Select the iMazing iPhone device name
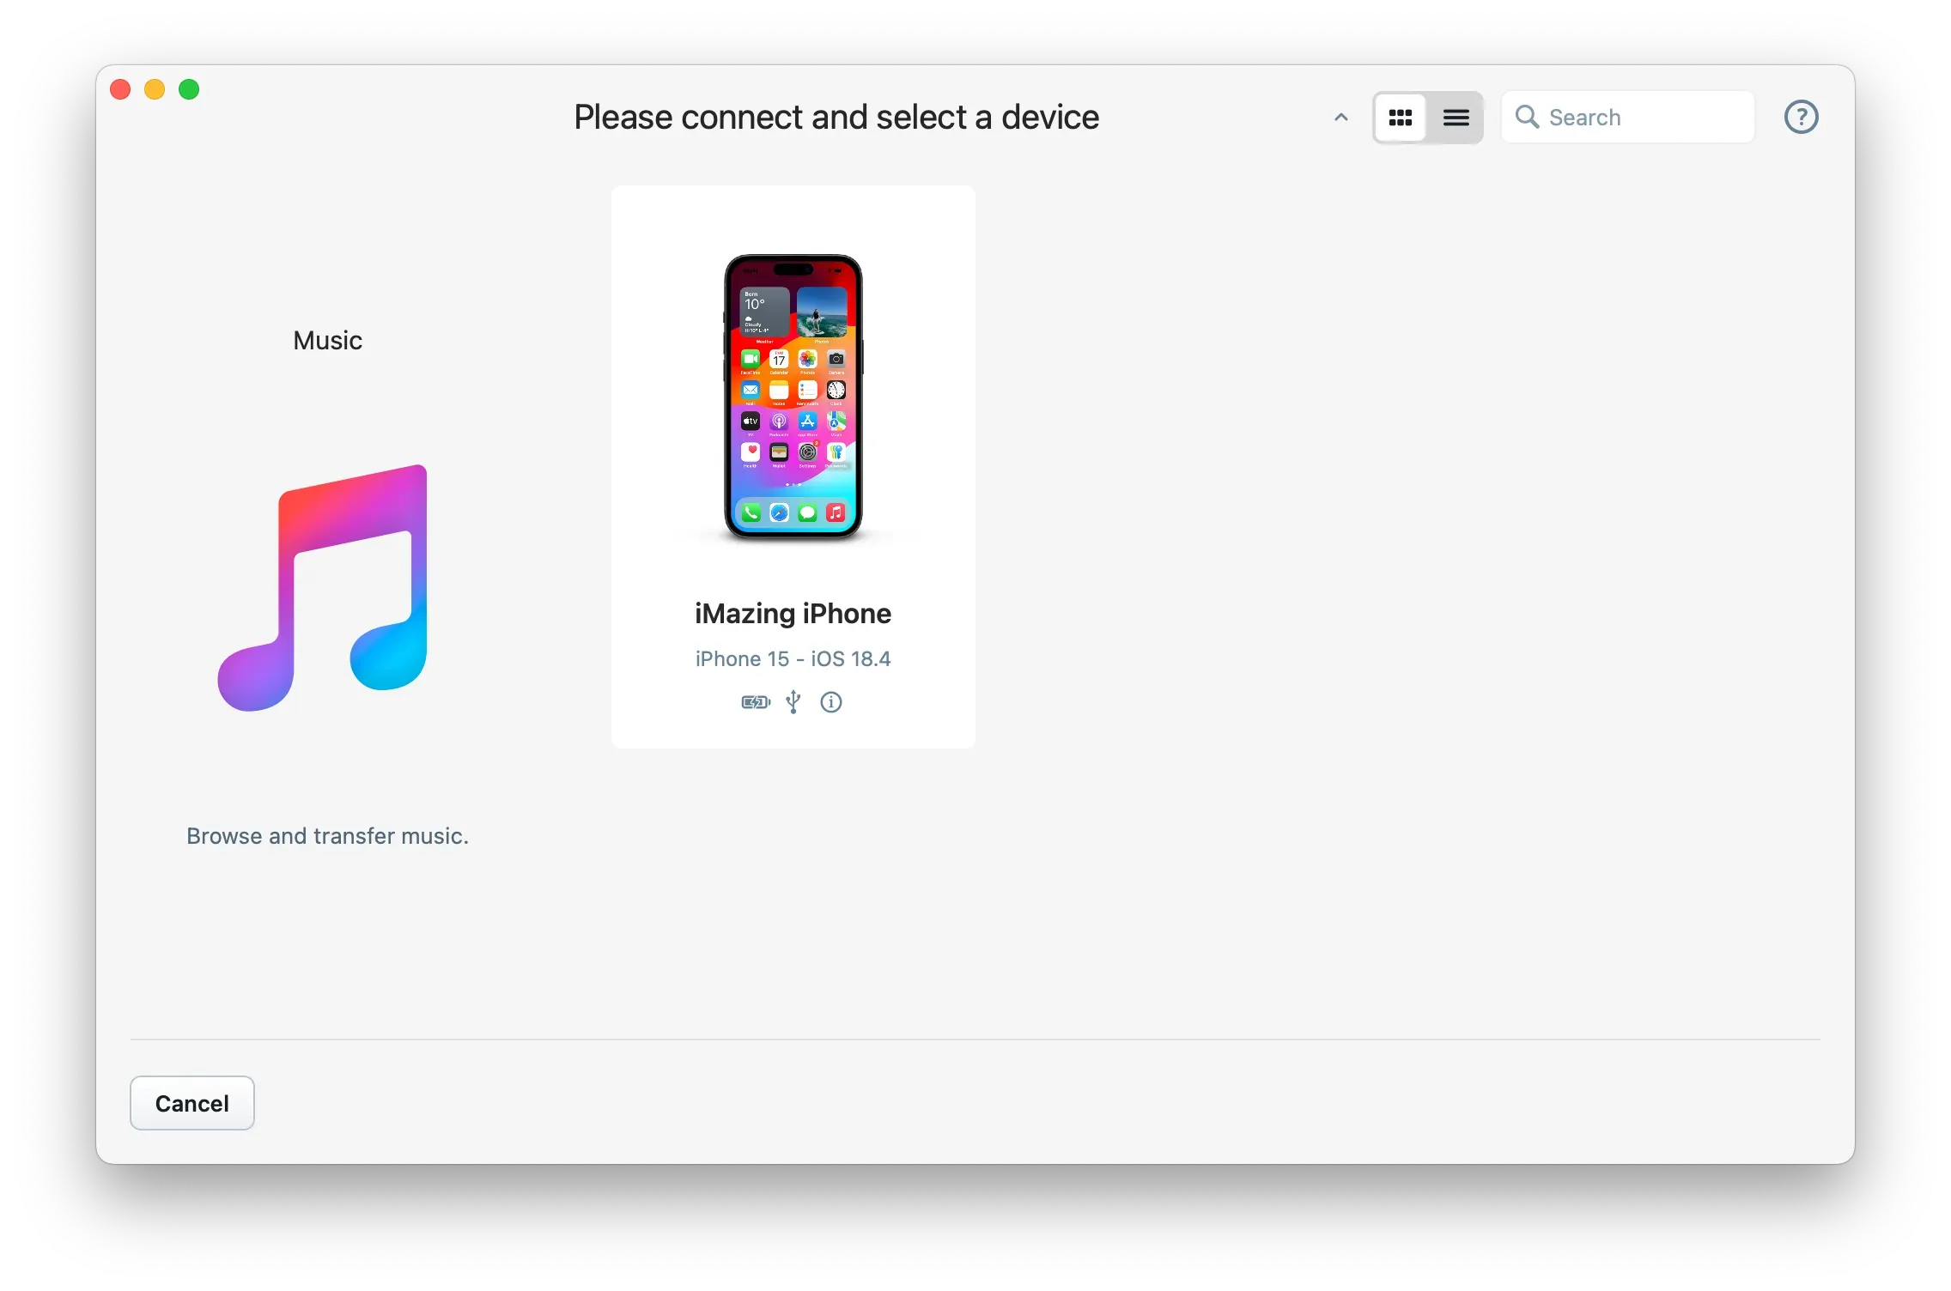Viewport: 1951px width, 1291px height. click(793, 613)
